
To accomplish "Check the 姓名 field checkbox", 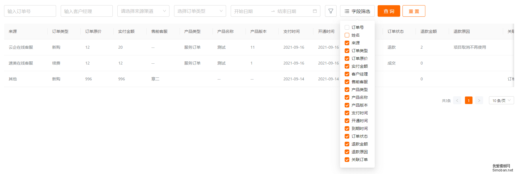I will [x=347, y=35].
